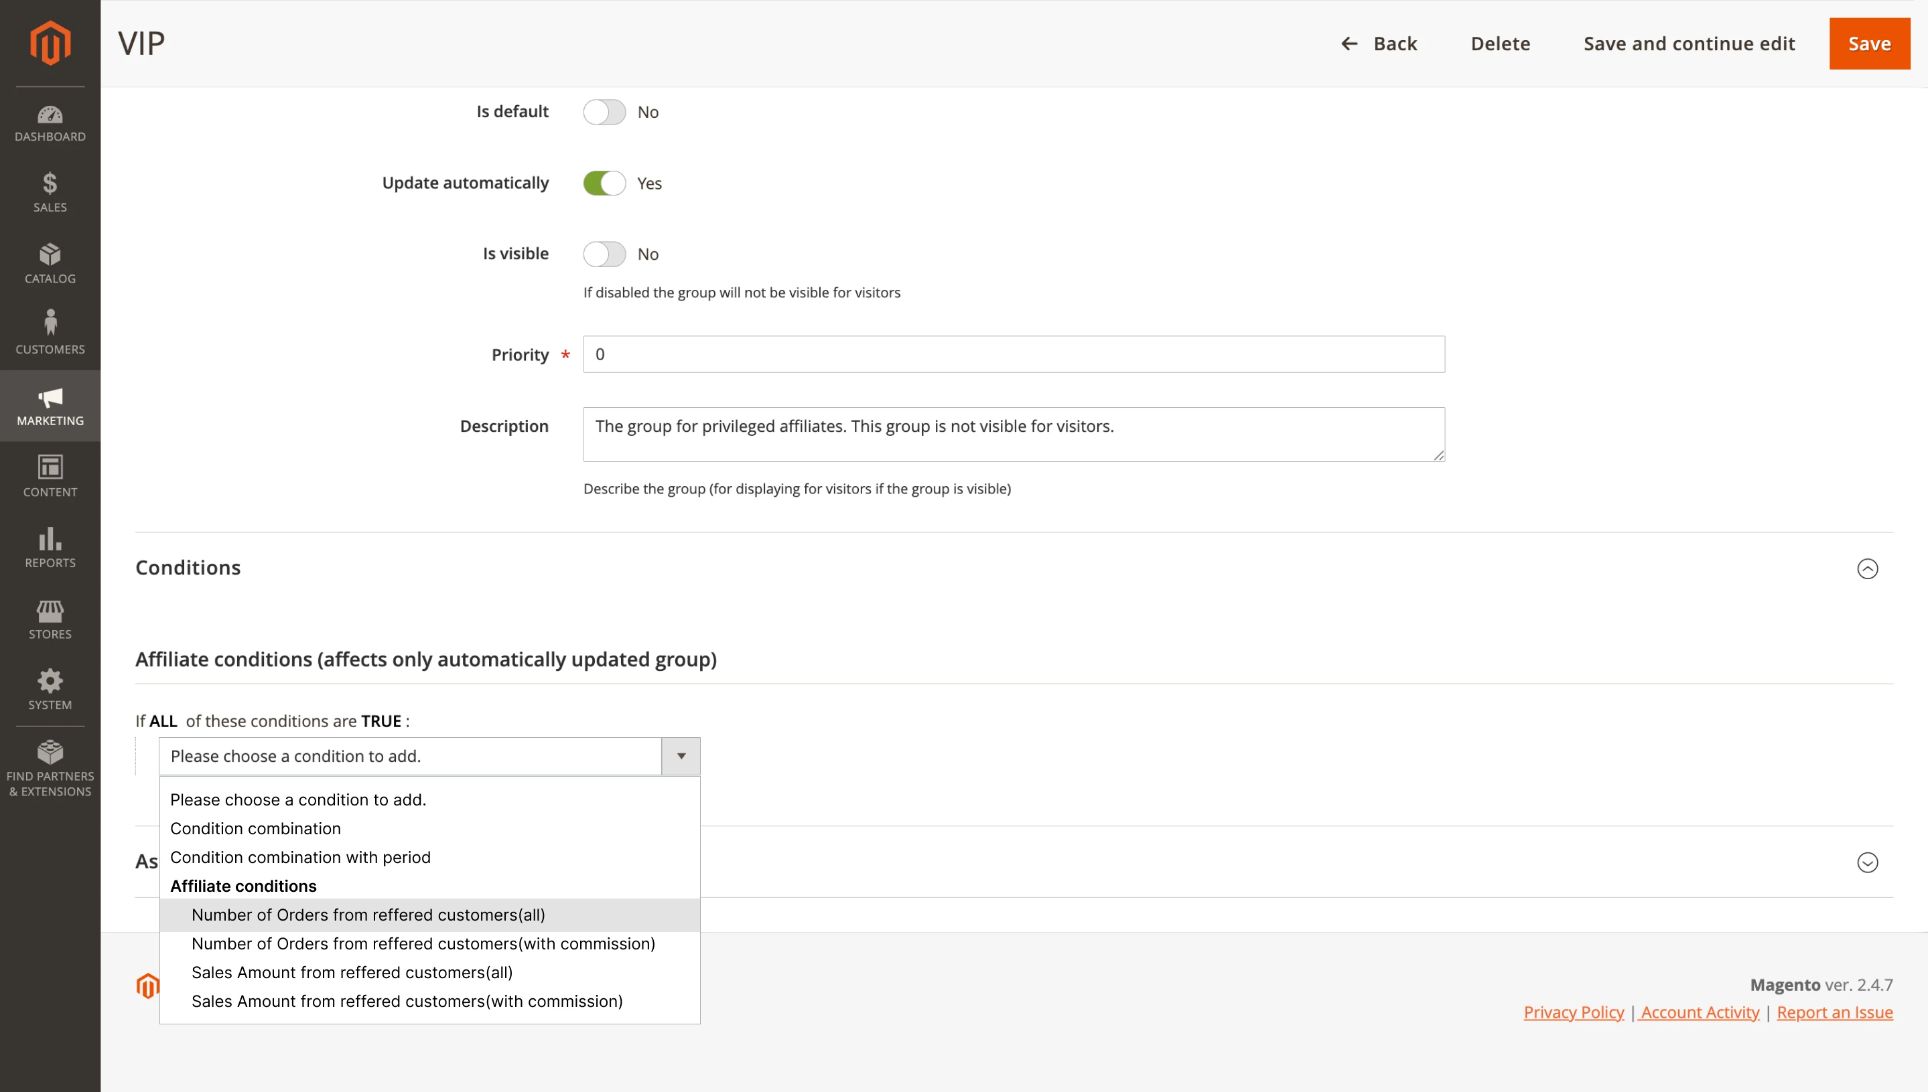The height and width of the screenshot is (1092, 1928).
Task: Disable Update automatically
Action: click(x=605, y=182)
